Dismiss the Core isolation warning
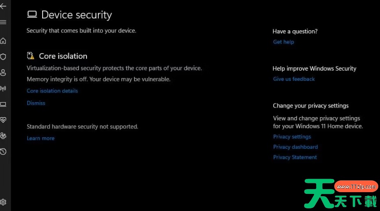 (x=36, y=103)
